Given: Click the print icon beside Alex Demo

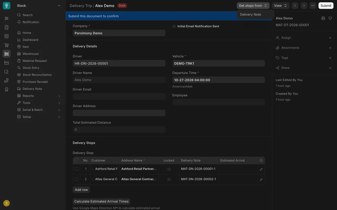Looking at the screenshot, I should pos(323,18).
